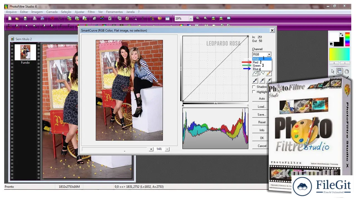Click the Scanner/Twain import icon
This screenshot has height=200, width=356.
click(x=42, y=18)
